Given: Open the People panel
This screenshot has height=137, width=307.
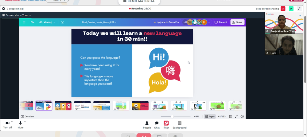Looking at the screenshot, I should point(147,125).
